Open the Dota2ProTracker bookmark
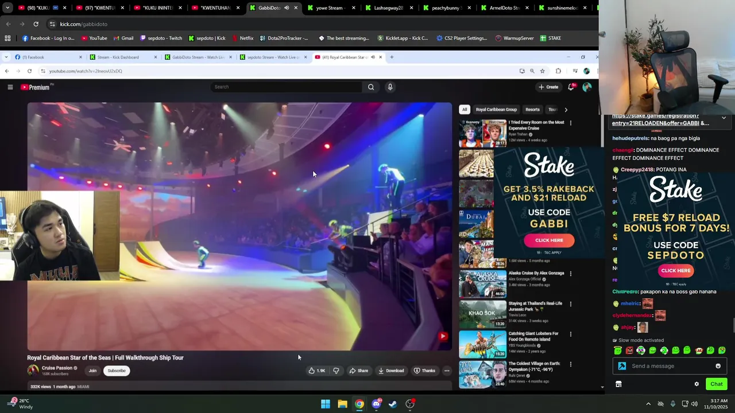 284,38
